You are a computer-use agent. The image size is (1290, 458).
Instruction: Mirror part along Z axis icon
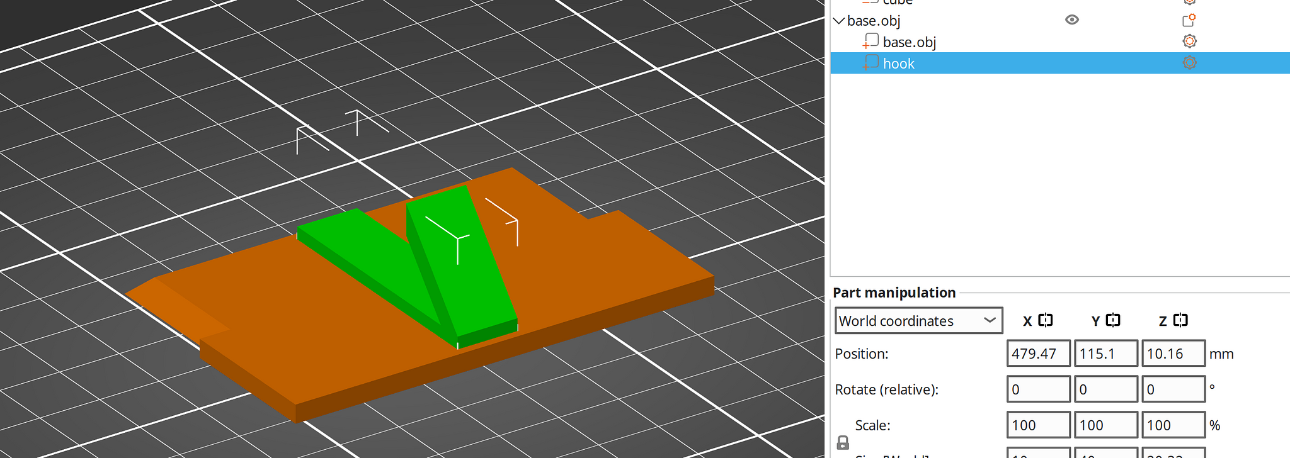pos(1181,320)
